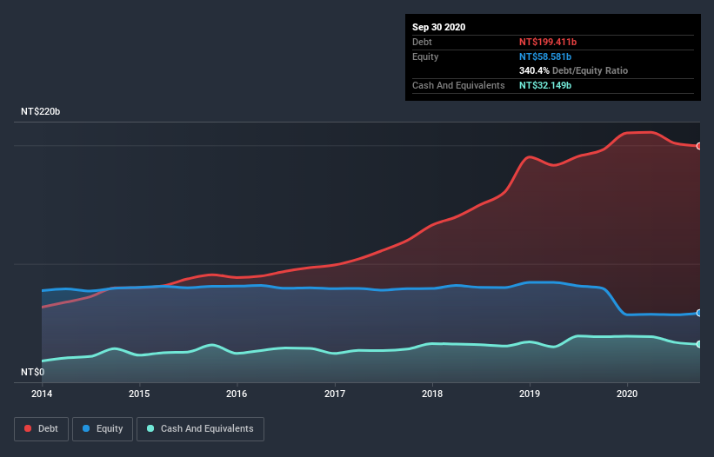Click the 2020 x-axis label
Image resolution: width=714 pixels, height=457 pixels.
pyautogui.click(x=627, y=394)
